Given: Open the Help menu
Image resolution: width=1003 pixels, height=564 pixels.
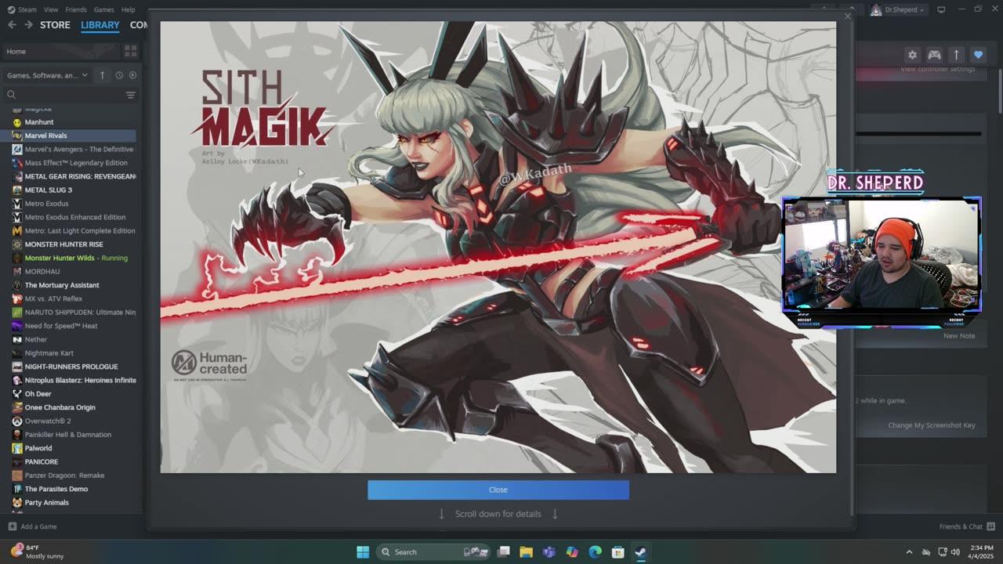Looking at the screenshot, I should [x=129, y=9].
